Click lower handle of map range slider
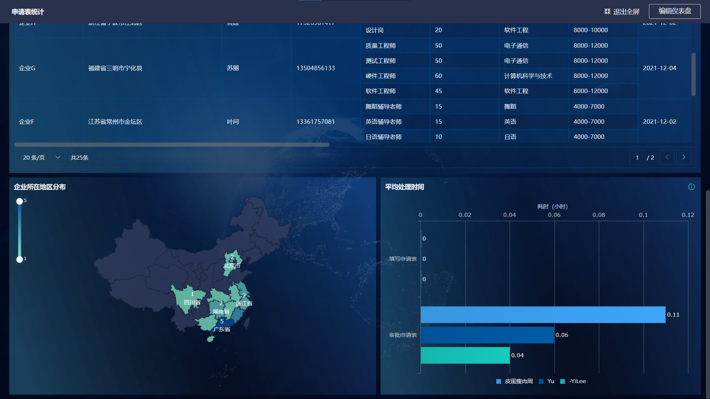 pos(20,259)
